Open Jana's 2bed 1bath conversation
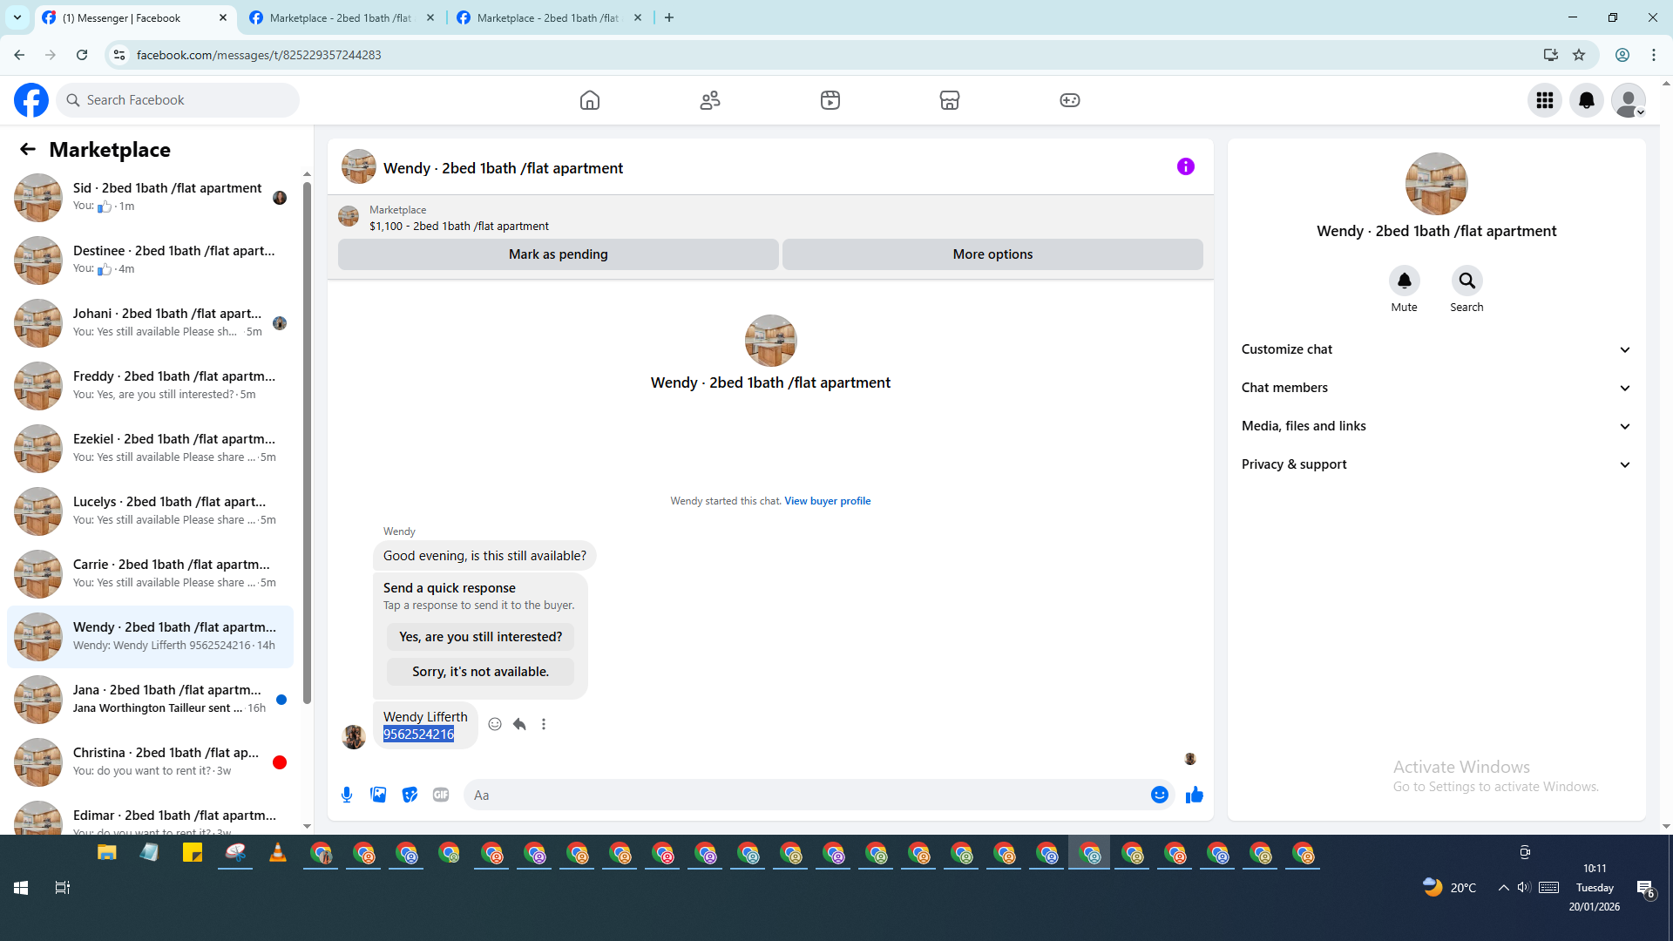1673x941 pixels. point(150,700)
